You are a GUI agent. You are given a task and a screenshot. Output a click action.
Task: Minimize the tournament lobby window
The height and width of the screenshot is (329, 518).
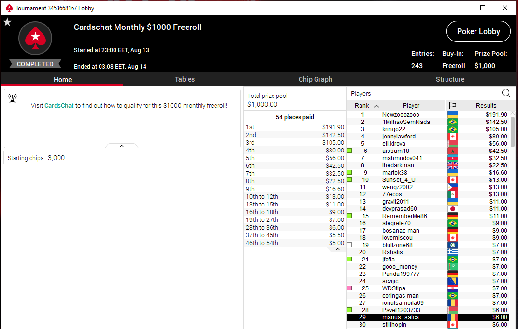coord(461,8)
